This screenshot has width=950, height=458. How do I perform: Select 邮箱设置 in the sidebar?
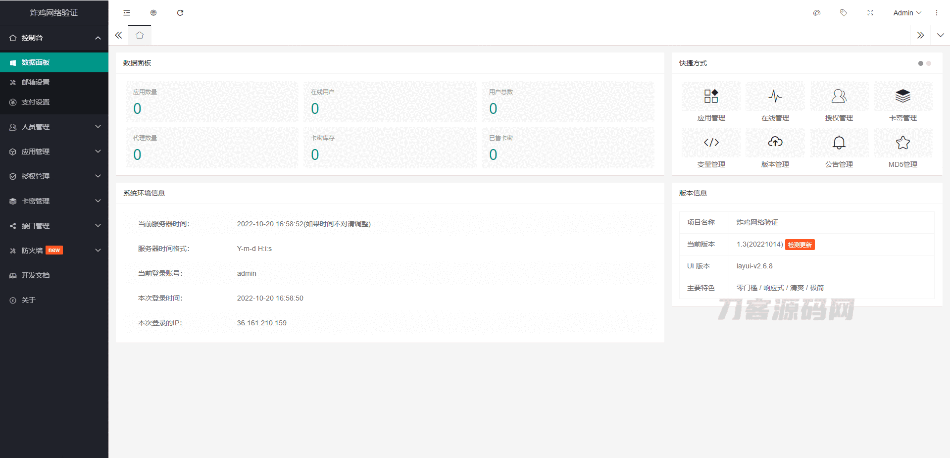[x=36, y=82]
